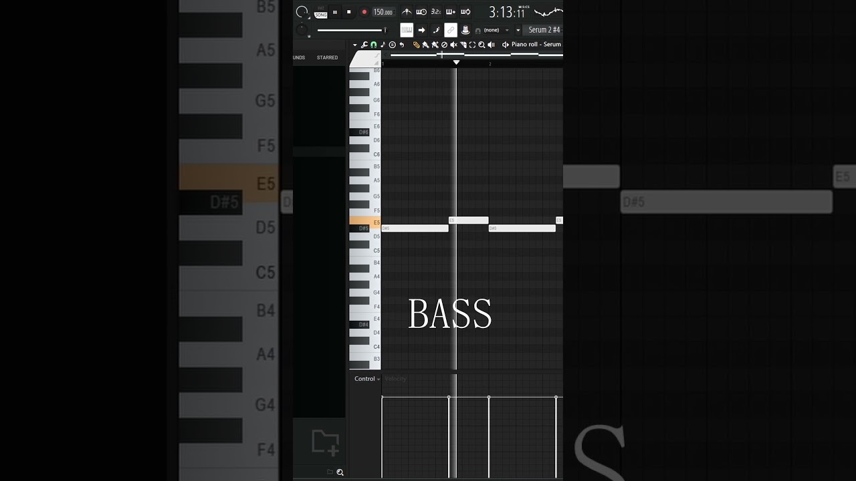856x481 pixels.
Task: Click the browser search magnifier icon
Action: click(340, 472)
